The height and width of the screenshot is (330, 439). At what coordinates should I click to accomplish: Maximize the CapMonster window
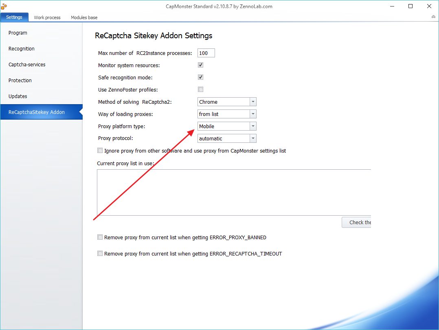tap(410, 6)
